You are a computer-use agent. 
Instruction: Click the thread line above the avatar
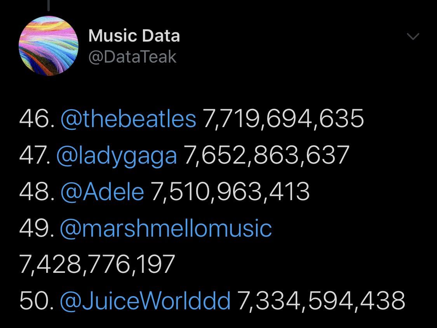tap(48, 5)
